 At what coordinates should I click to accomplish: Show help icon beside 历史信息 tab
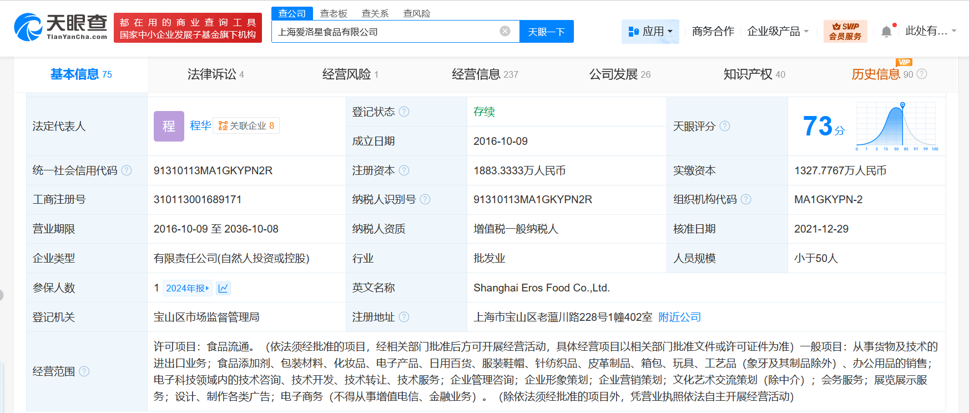coord(922,74)
